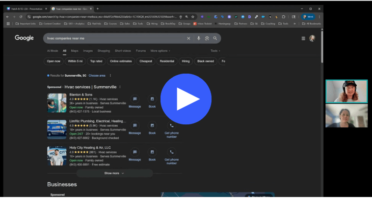
Task: Open the All Bookmarks folder
Action: pos(311,24)
